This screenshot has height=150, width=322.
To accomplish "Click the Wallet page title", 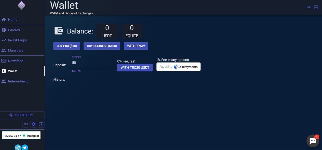I will coord(64,5).
